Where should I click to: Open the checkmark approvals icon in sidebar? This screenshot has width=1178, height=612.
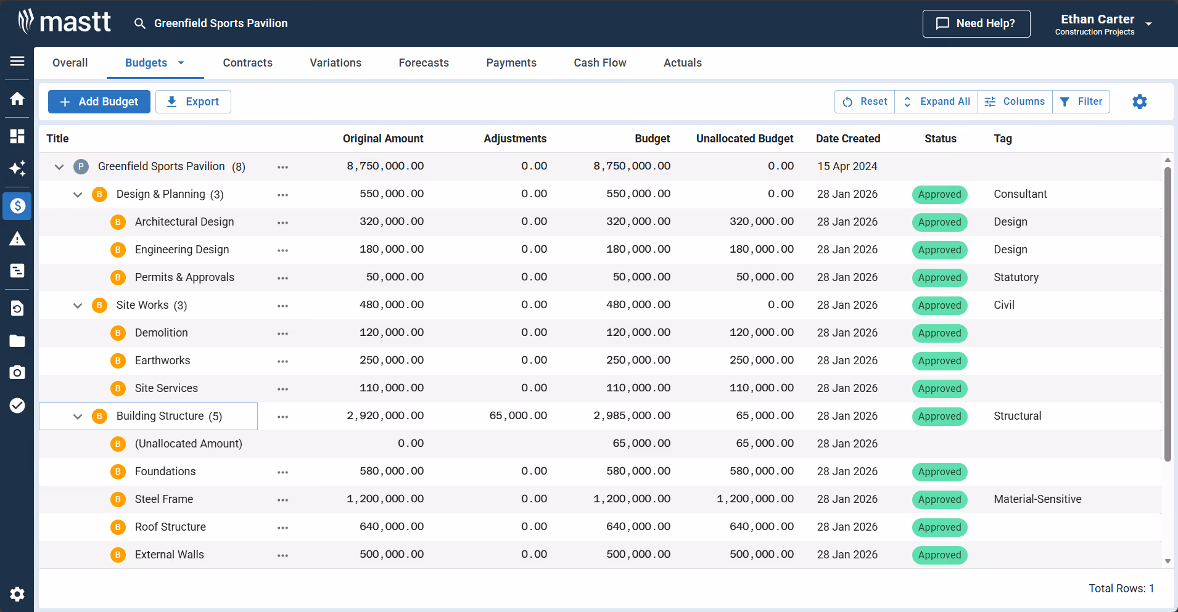click(17, 405)
